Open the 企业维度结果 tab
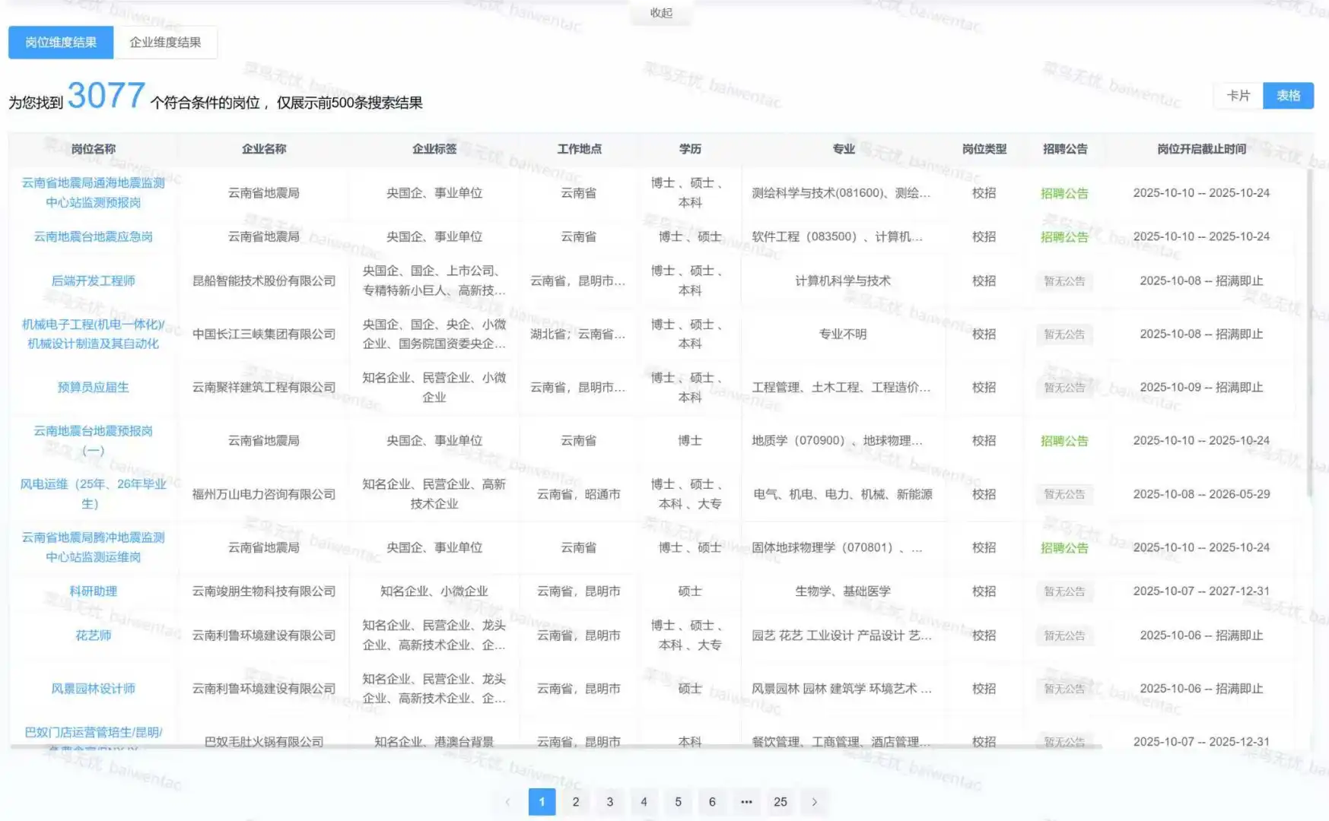1329x821 pixels. coord(166,42)
